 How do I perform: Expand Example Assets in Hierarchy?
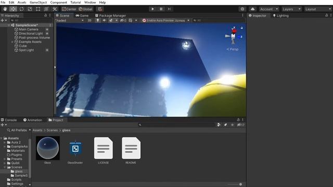[x=12, y=42]
